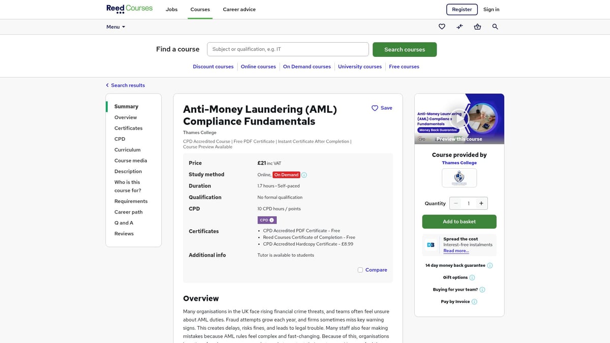Open the info icon beside 14 day money back guarantee
Image resolution: width=610 pixels, height=343 pixels.
(490, 265)
